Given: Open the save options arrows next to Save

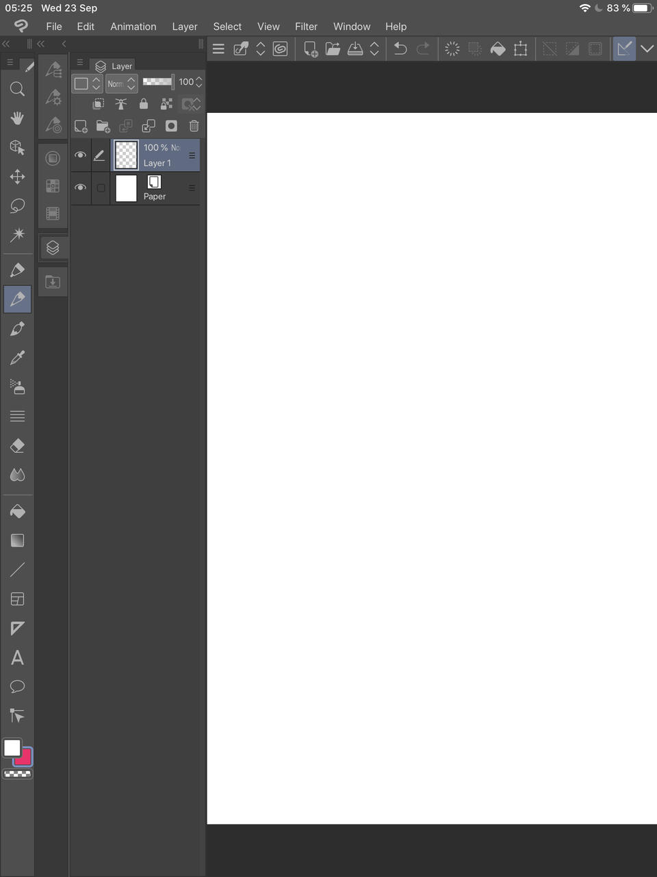Looking at the screenshot, I should pyautogui.click(x=374, y=49).
